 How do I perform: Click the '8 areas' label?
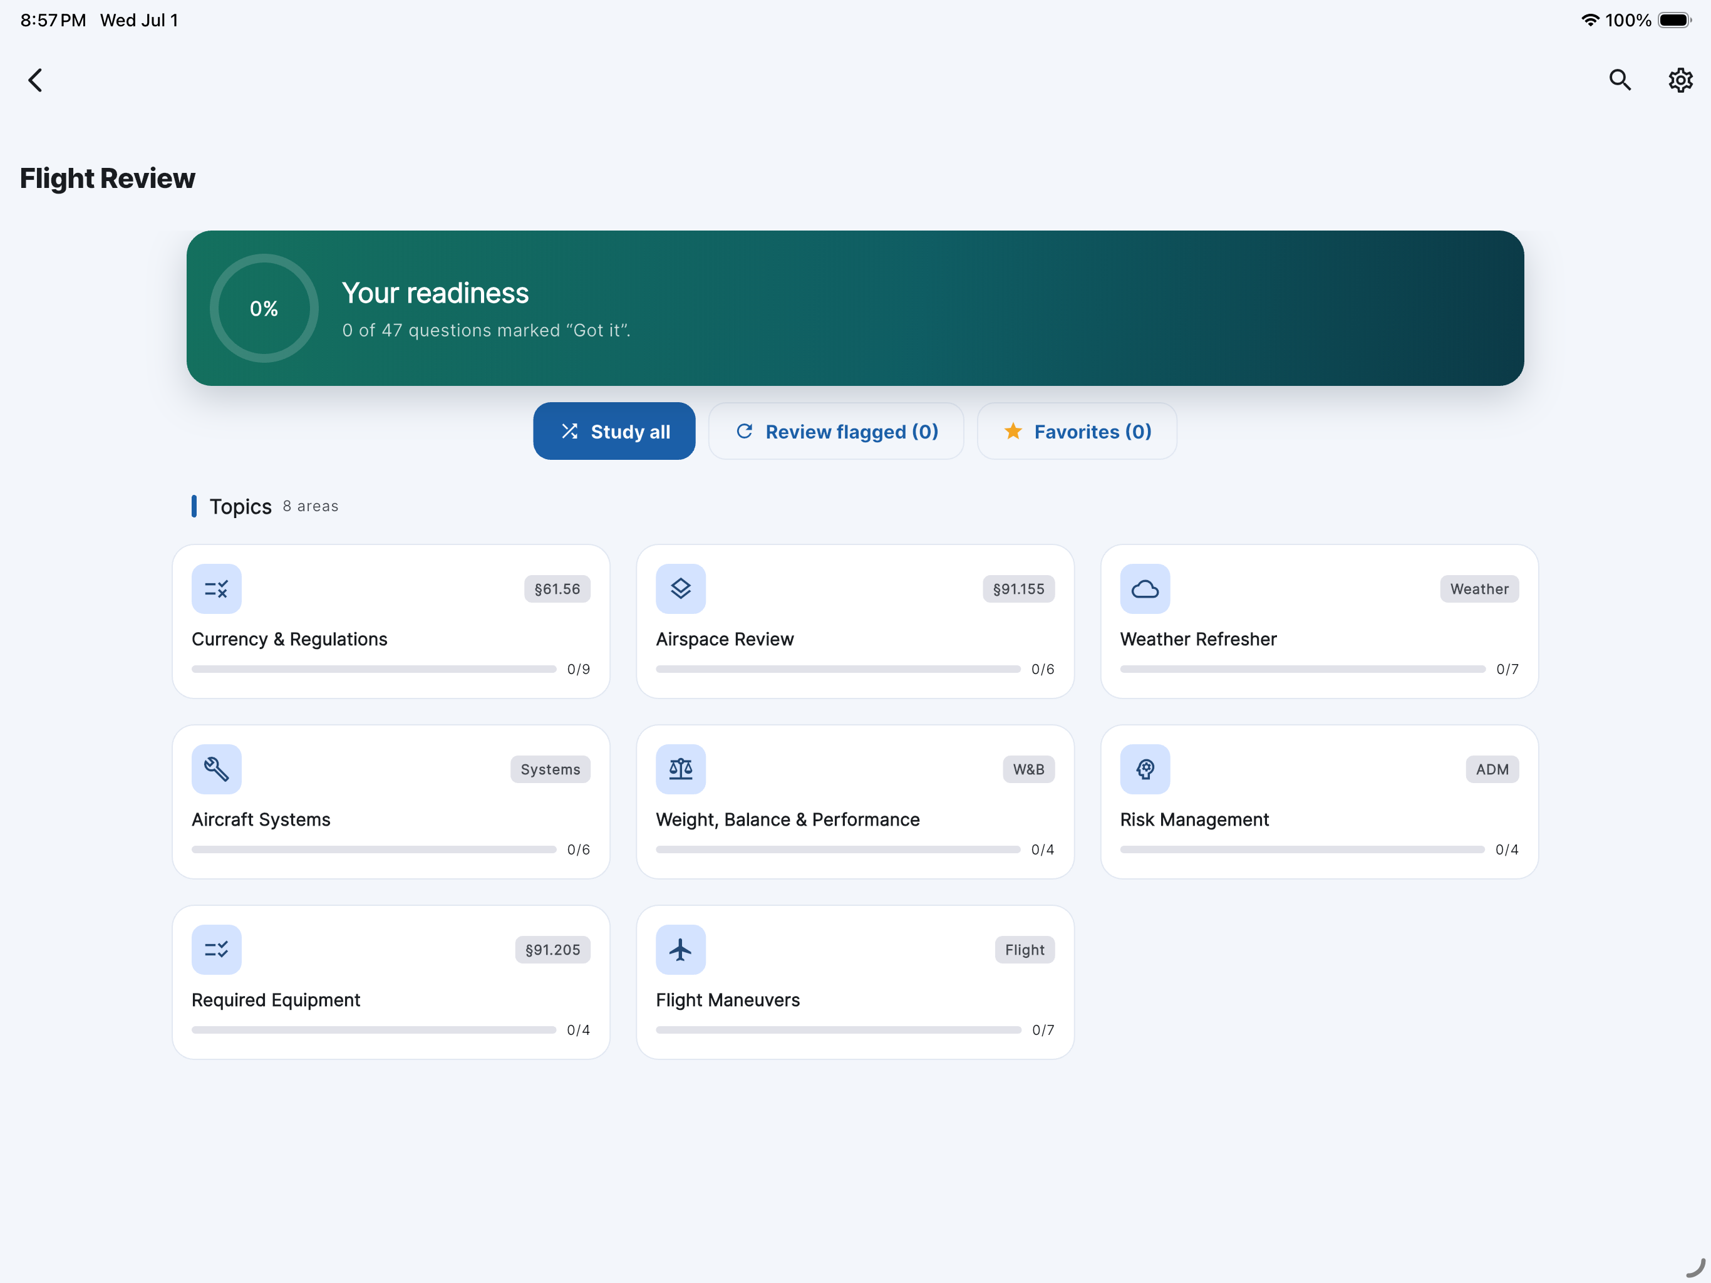click(310, 506)
